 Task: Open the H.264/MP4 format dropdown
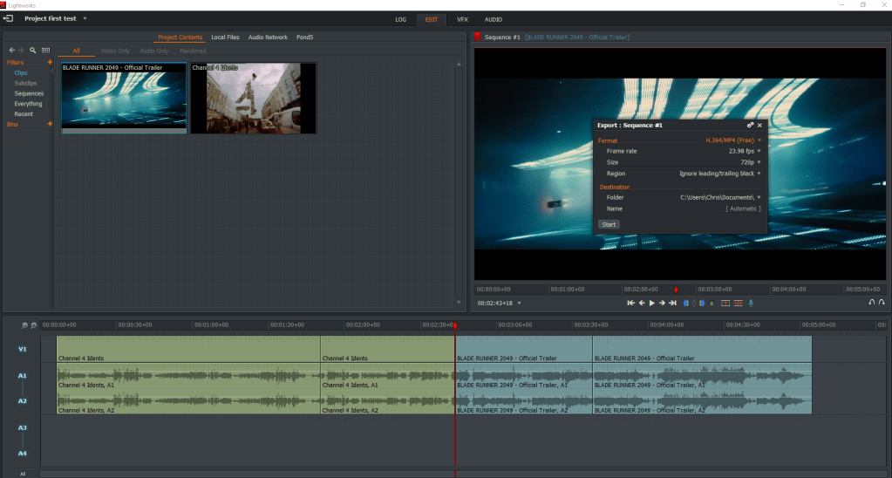click(732, 140)
